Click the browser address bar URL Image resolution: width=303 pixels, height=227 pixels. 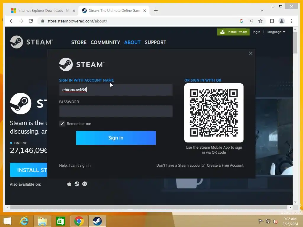77,21
